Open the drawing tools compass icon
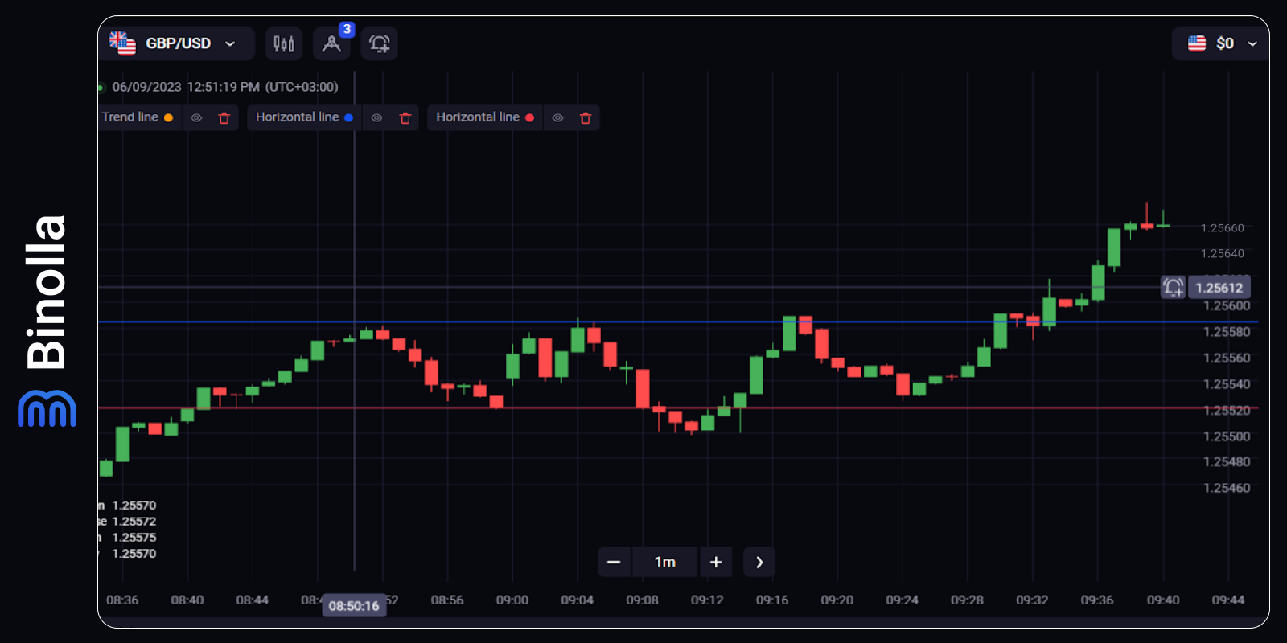This screenshot has height=643, width=1287. tap(331, 43)
